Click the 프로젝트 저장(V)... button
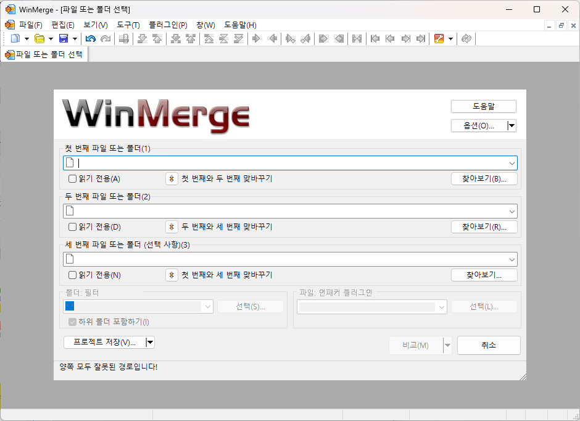This screenshot has width=580, height=421. (105, 342)
